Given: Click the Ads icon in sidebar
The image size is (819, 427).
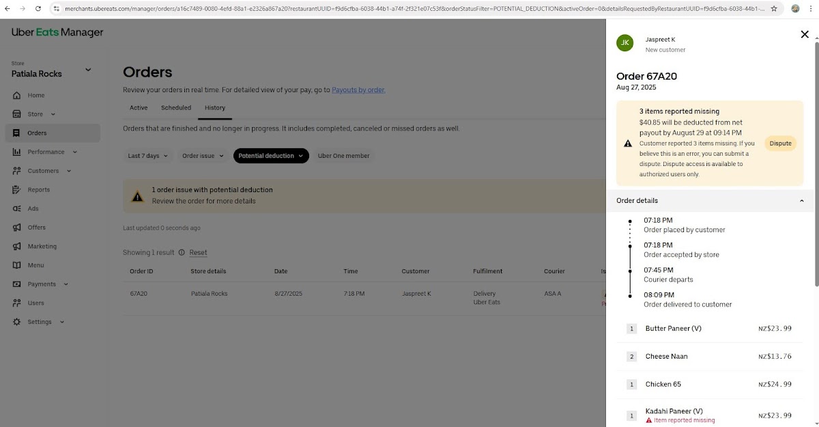Looking at the screenshot, I should tap(16, 208).
